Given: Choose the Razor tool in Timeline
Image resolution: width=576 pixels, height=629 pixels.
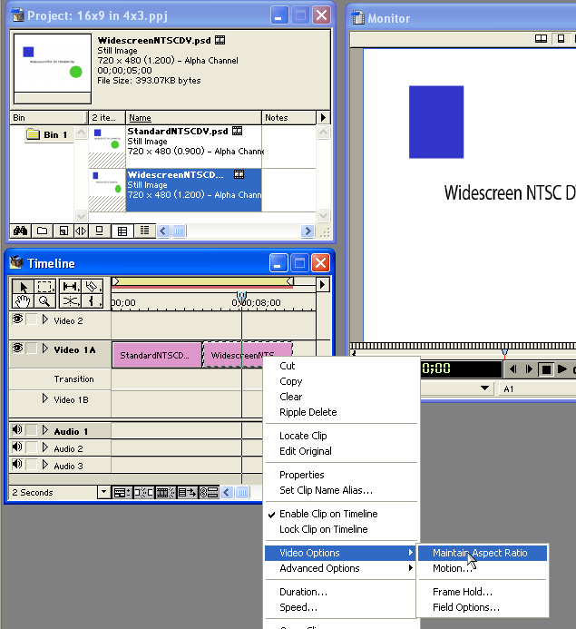Looking at the screenshot, I should click(x=93, y=286).
